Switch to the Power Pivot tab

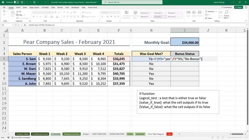[x=93, y=7]
